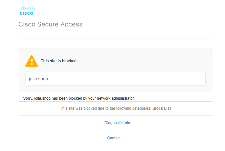This screenshot has width=225, height=151.
Task: Click the orange warning triangle icon
Action: coord(32,61)
